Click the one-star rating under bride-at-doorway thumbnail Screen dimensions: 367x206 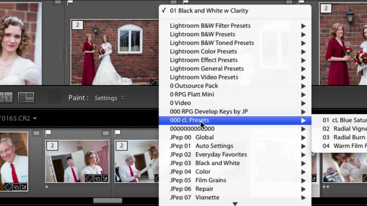click(x=47, y=186)
